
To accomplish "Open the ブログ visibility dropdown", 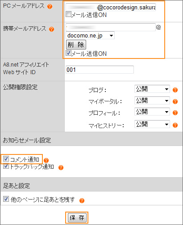I will click(152, 89).
